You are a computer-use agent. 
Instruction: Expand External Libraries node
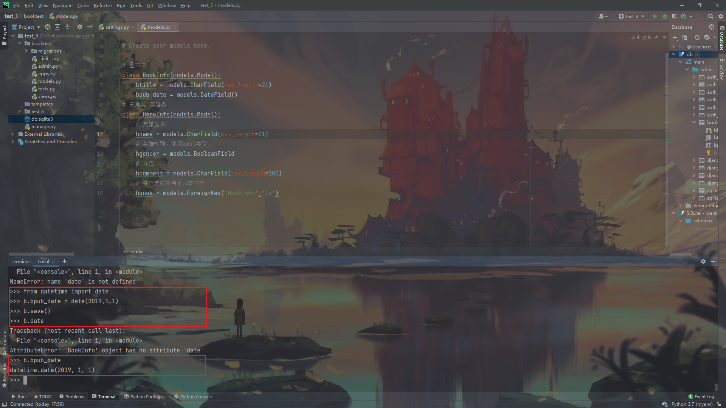point(13,134)
